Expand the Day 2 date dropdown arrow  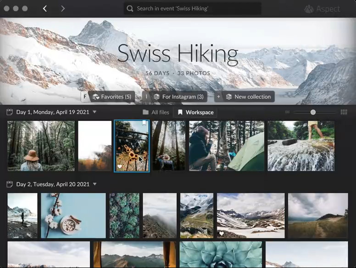click(95, 184)
